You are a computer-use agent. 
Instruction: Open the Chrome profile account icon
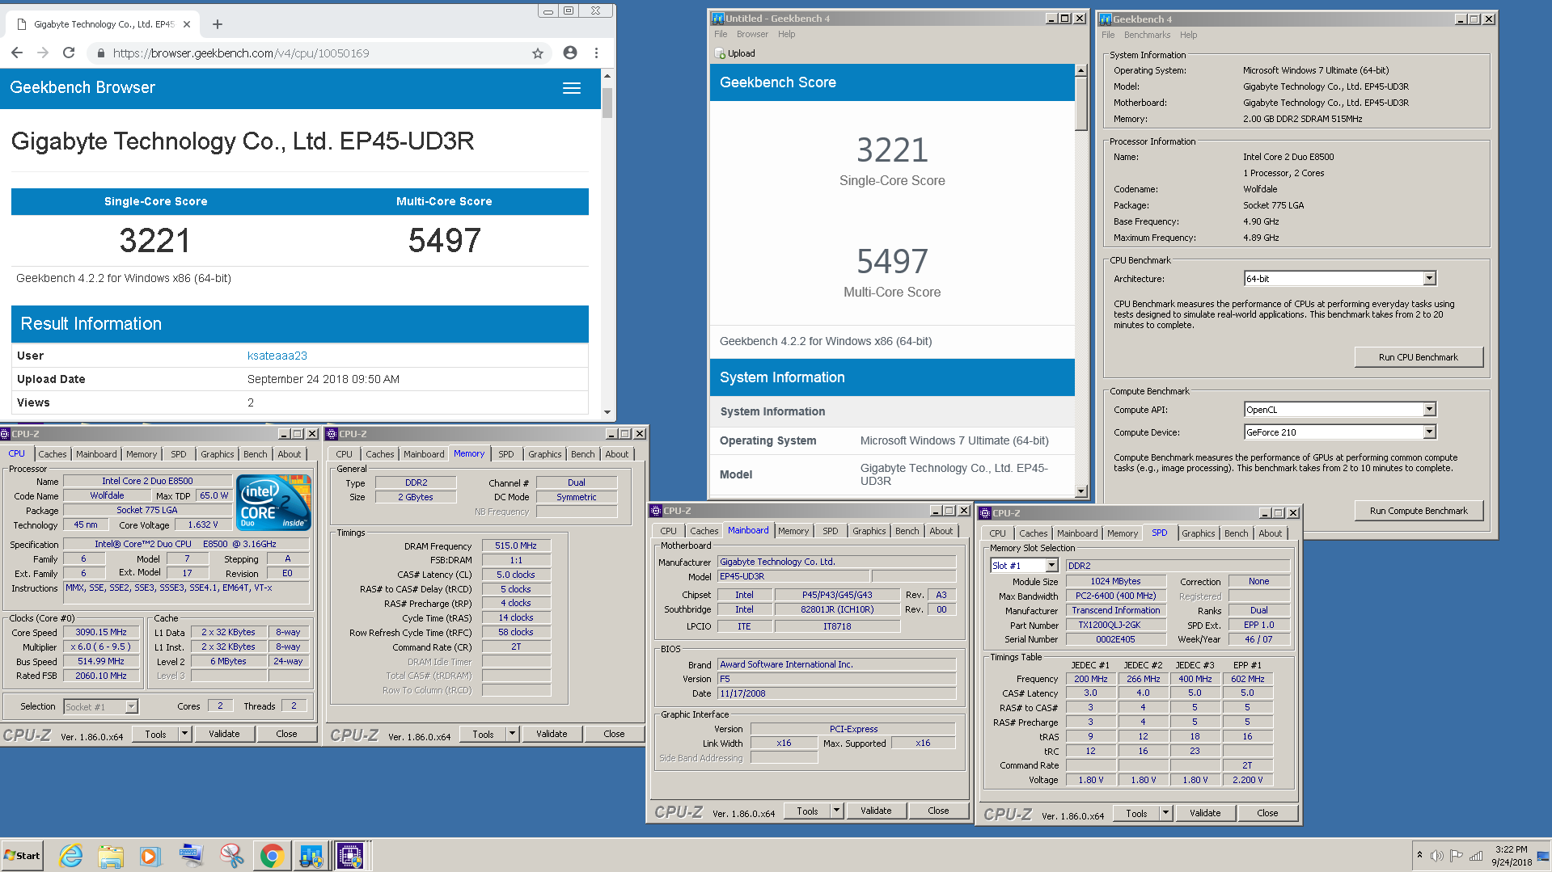(570, 53)
